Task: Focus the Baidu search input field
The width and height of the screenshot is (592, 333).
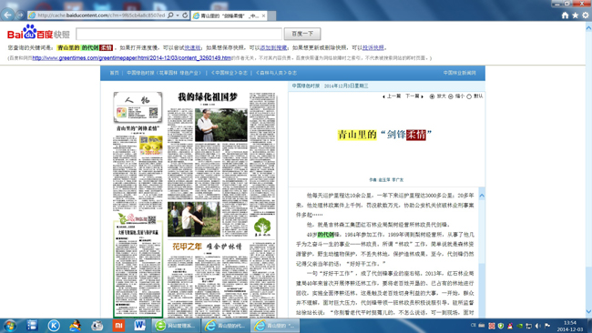Action: click(x=179, y=34)
